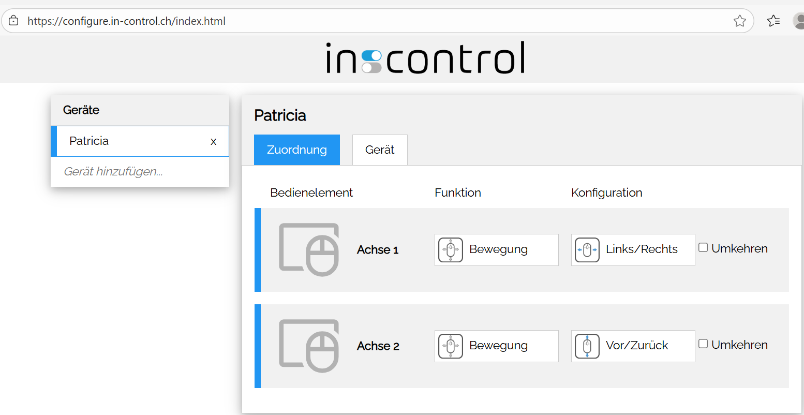Toggle the browser favorites star icon
This screenshot has width=804, height=415.
[x=740, y=21]
